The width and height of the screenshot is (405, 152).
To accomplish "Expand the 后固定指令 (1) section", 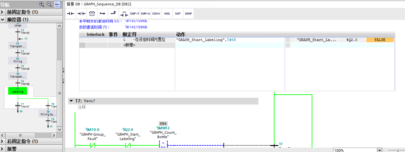I will [3, 141].
